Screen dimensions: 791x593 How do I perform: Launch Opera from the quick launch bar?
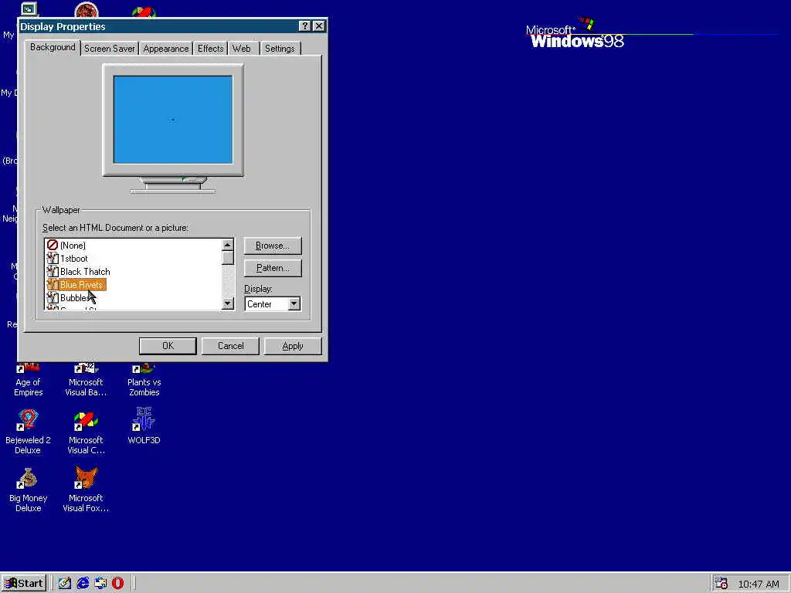pos(117,583)
